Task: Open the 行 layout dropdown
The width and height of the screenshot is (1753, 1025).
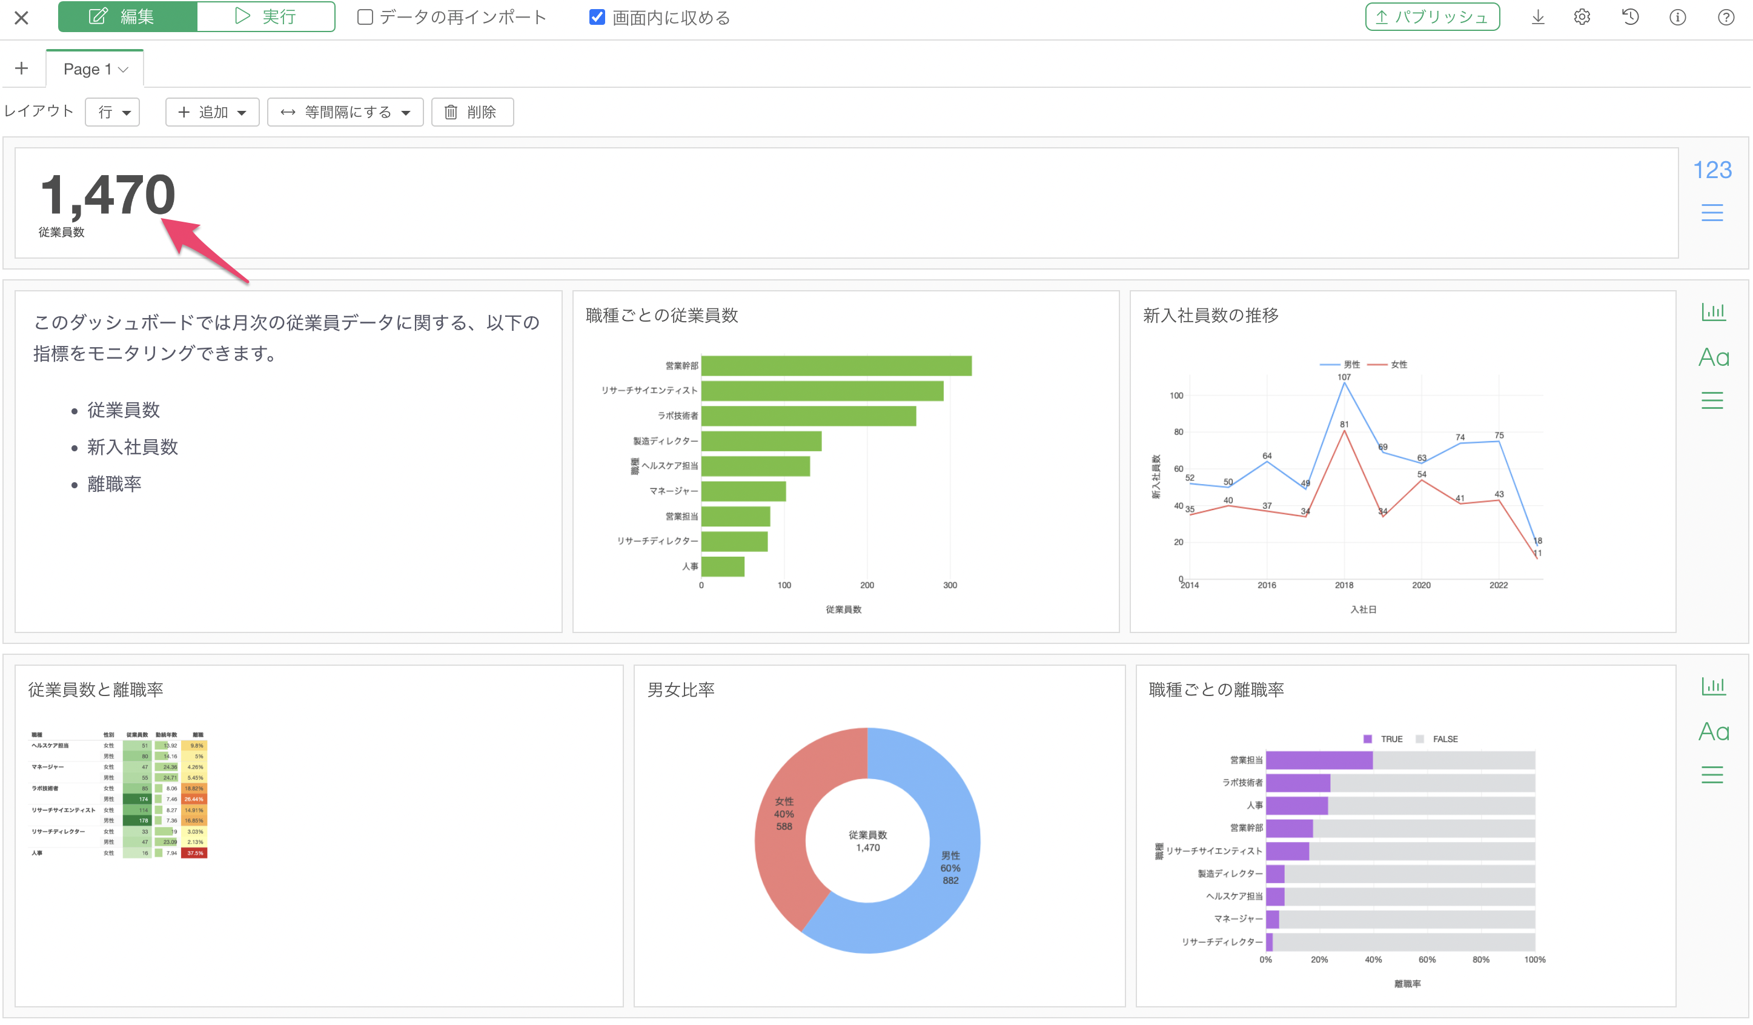Action: (x=113, y=112)
